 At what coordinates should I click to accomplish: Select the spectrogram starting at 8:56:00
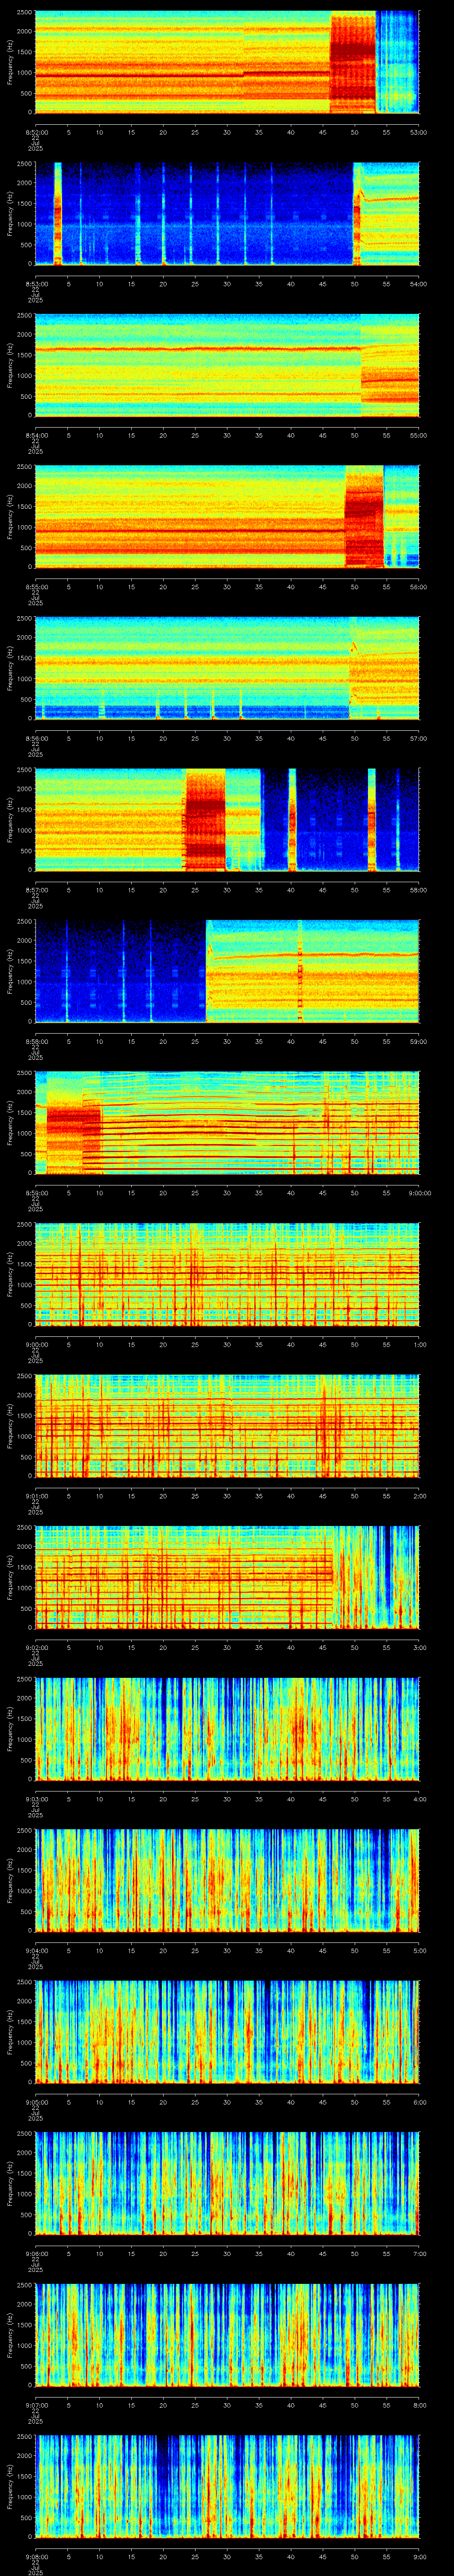(x=227, y=668)
